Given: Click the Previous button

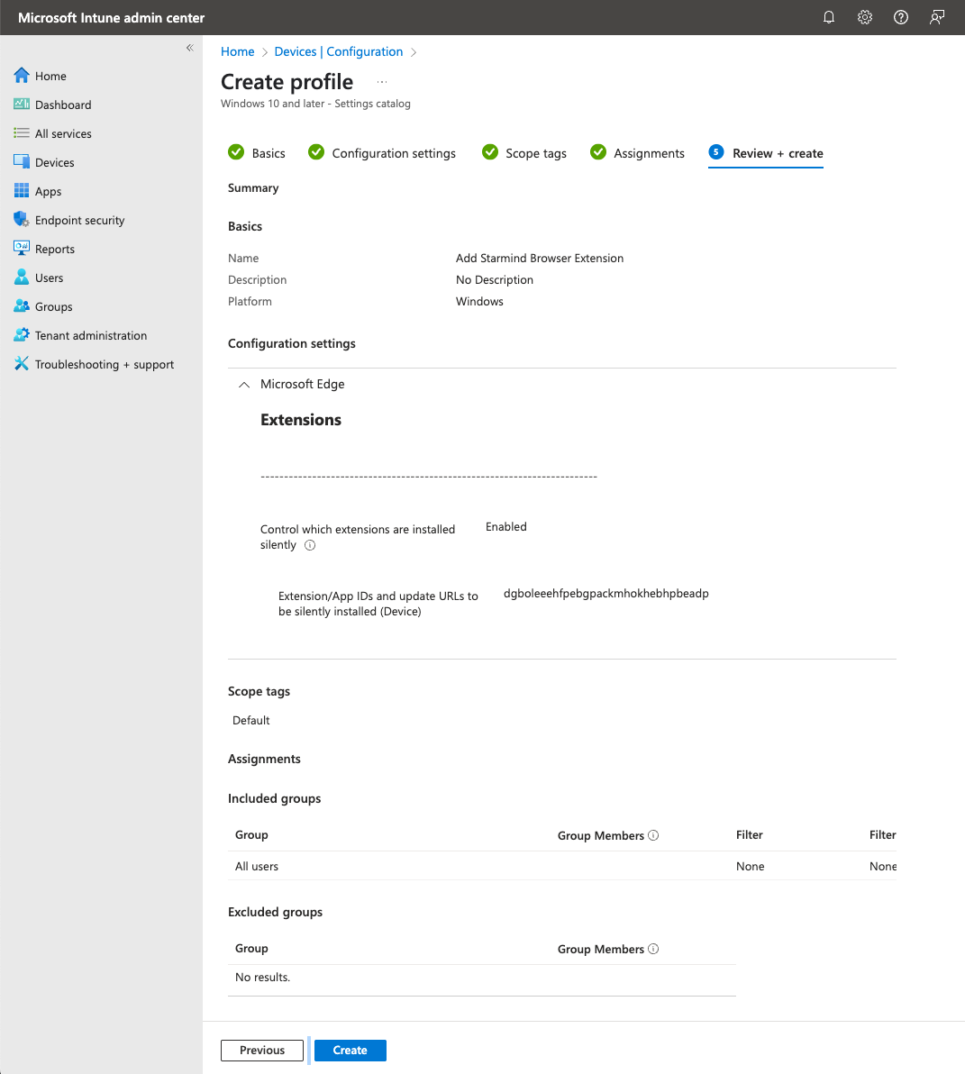Looking at the screenshot, I should coord(262,1050).
